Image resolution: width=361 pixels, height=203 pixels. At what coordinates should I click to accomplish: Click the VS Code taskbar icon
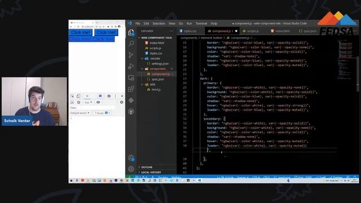[199, 180]
